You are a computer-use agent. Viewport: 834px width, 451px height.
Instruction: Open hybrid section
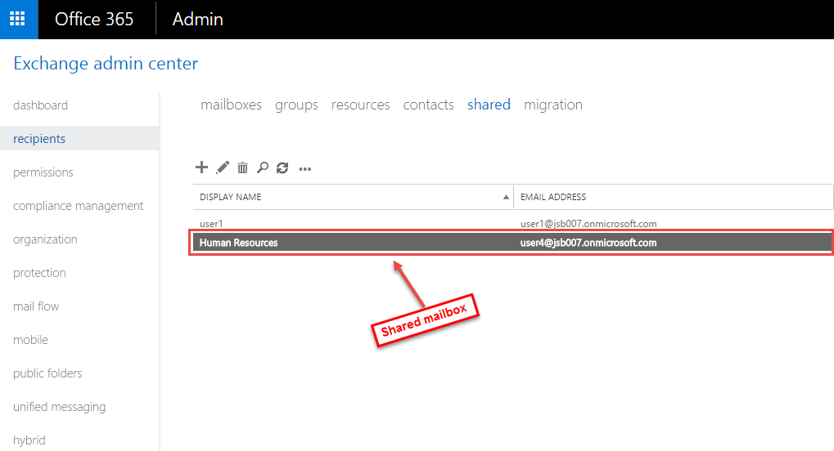tap(29, 440)
